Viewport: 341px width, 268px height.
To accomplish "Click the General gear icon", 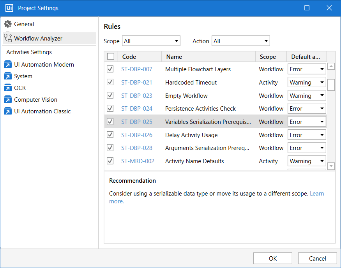I will coord(8,24).
